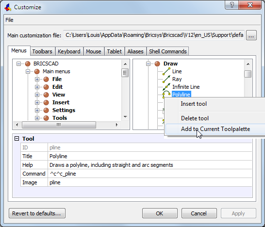Collapse the BRICSCAD root node

coord(18,64)
